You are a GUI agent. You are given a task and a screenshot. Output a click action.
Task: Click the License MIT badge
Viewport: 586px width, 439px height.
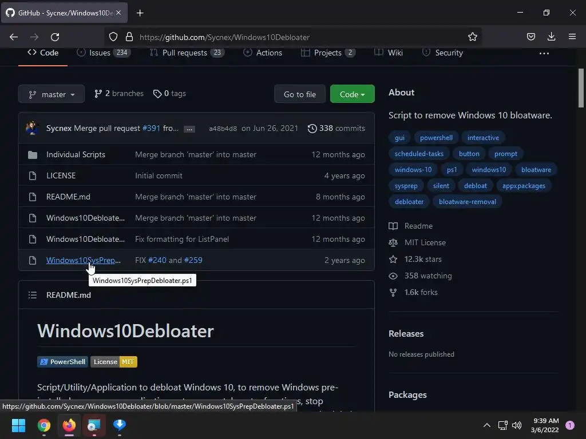114,362
